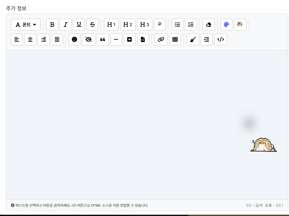Image resolution: width=289 pixels, height=216 pixels.
Task: Insert a numbered list
Action: 191,25
